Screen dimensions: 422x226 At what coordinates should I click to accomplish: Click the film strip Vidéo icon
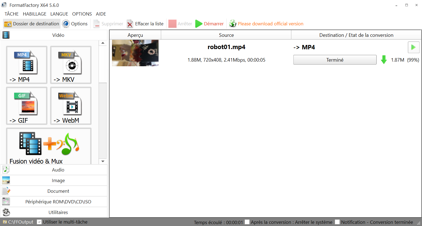click(x=6, y=35)
